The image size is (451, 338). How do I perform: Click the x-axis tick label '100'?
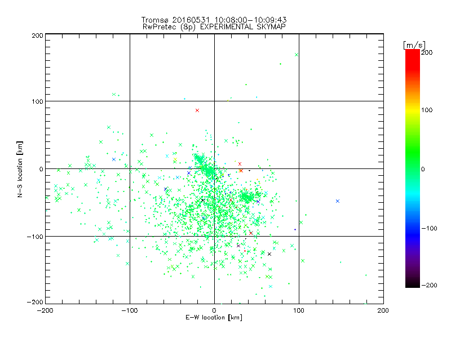click(x=299, y=310)
